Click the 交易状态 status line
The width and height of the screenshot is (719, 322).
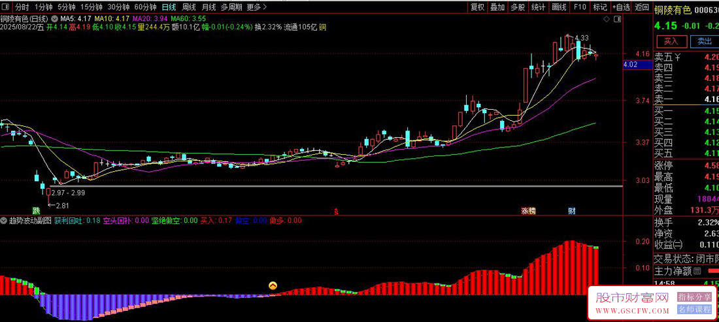[686, 258]
